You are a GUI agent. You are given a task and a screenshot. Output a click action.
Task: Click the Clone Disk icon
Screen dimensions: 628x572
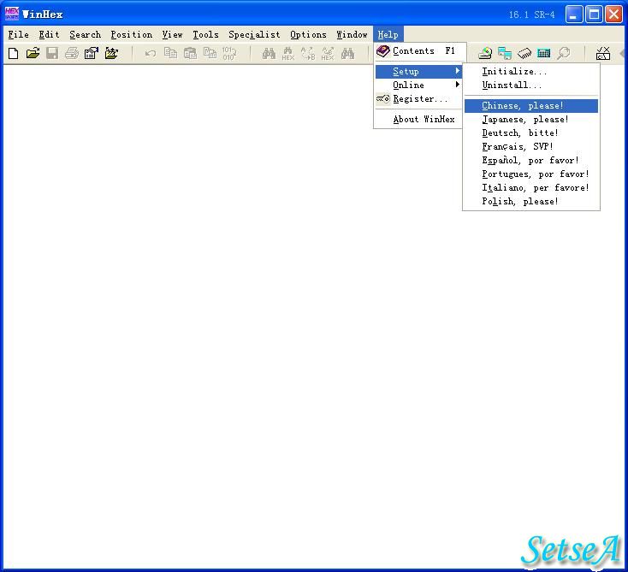(505, 53)
